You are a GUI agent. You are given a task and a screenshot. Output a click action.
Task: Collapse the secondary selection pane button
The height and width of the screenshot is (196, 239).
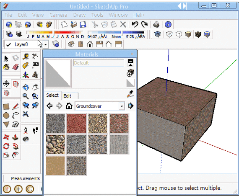(130, 63)
